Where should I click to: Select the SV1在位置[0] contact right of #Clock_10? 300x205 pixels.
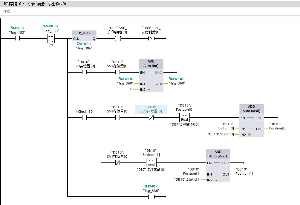pyautogui.click(x=118, y=118)
